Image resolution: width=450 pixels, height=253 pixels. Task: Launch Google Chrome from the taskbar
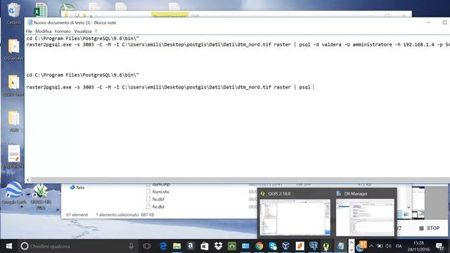pyautogui.click(x=259, y=246)
